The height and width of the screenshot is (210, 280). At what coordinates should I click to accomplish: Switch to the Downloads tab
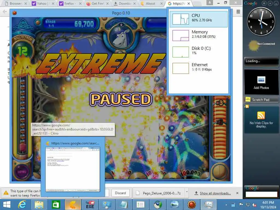[124, 4]
